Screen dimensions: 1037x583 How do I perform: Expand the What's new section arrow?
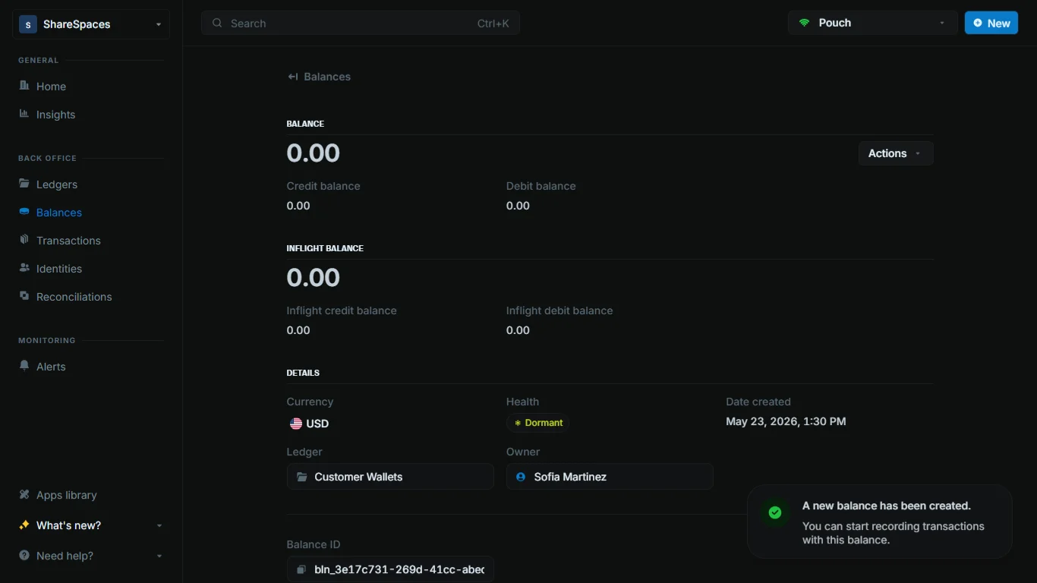159,525
